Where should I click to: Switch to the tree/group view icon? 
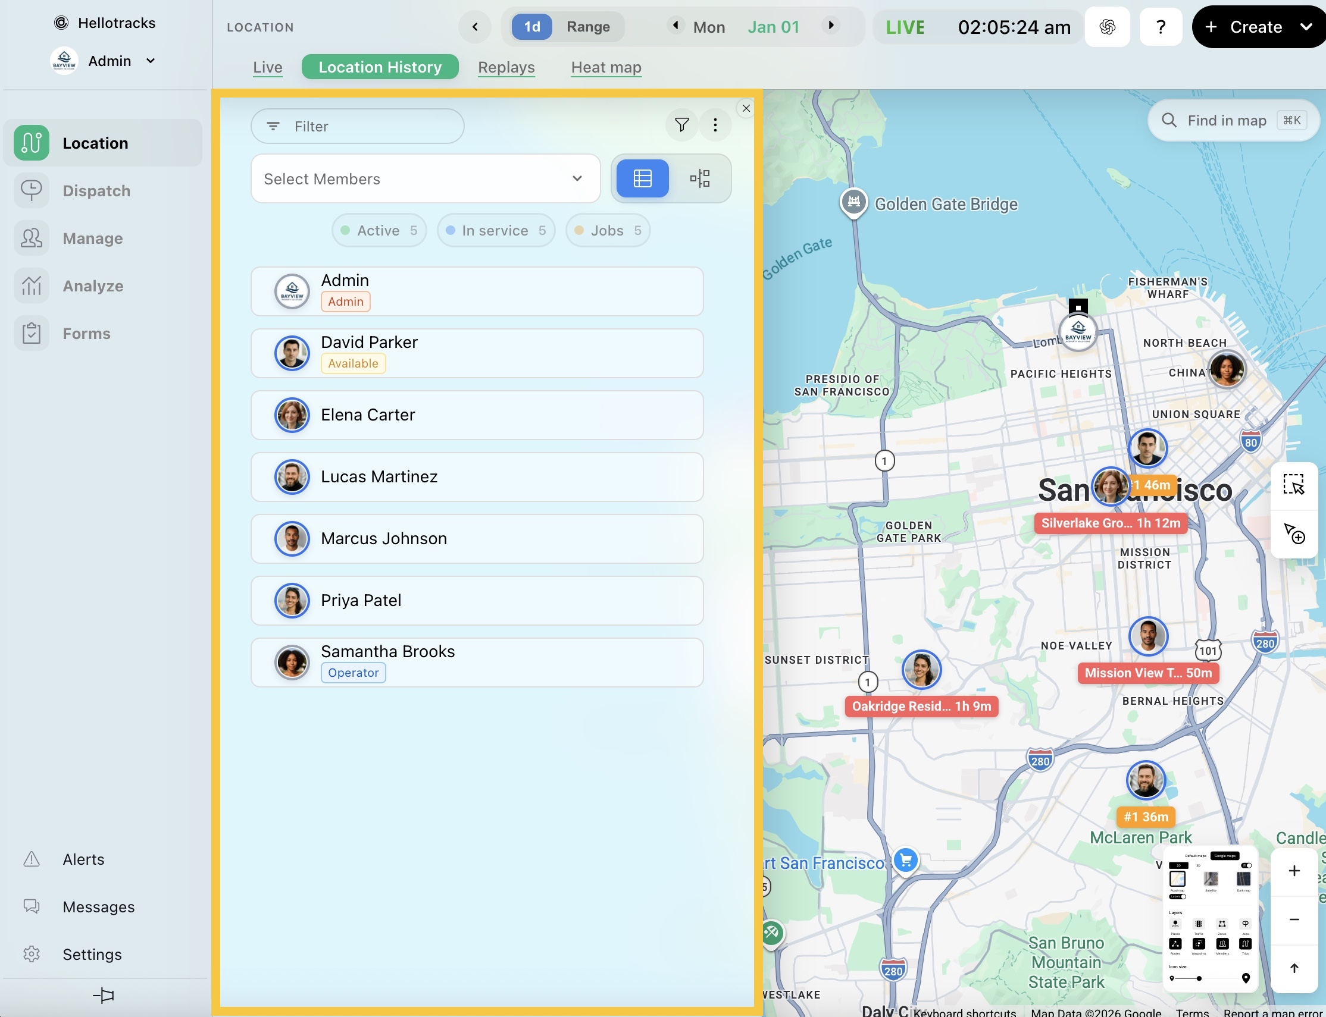click(x=700, y=178)
